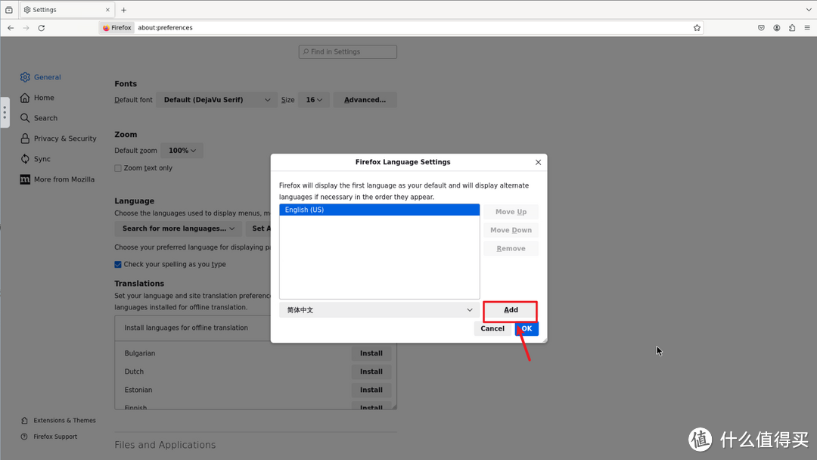Close the Firefox Language Settings dialog
This screenshot has width=817, height=460.
(x=539, y=163)
